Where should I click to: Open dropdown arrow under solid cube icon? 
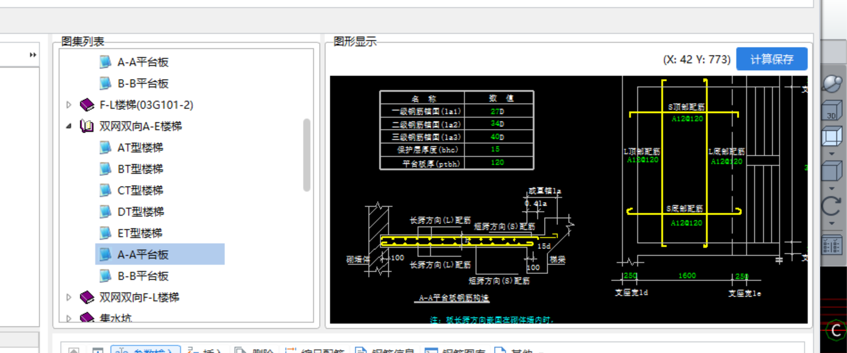832,188
